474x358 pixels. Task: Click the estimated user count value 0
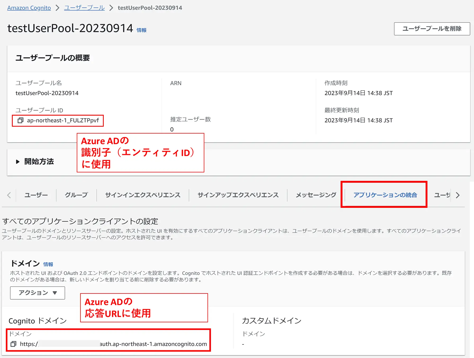172,130
